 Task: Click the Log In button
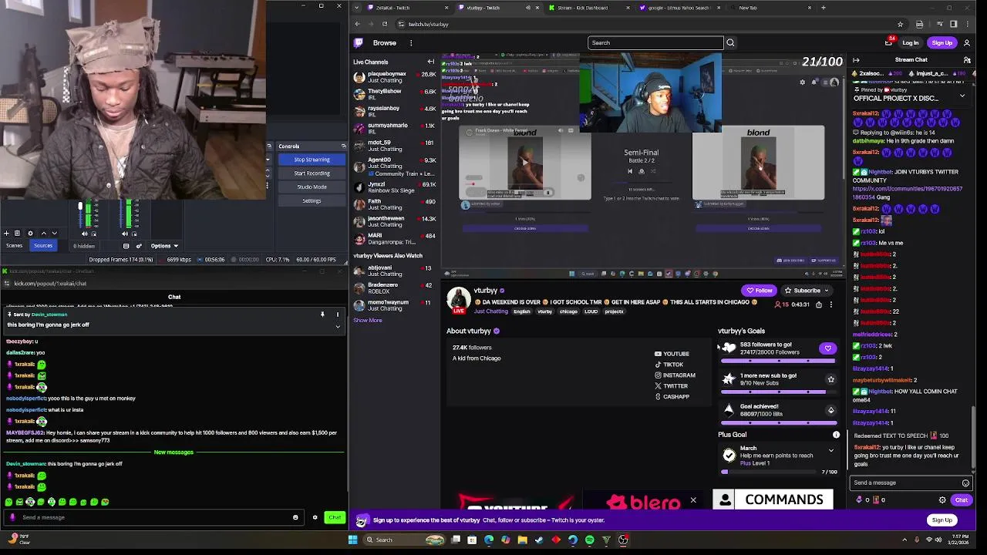pos(910,43)
